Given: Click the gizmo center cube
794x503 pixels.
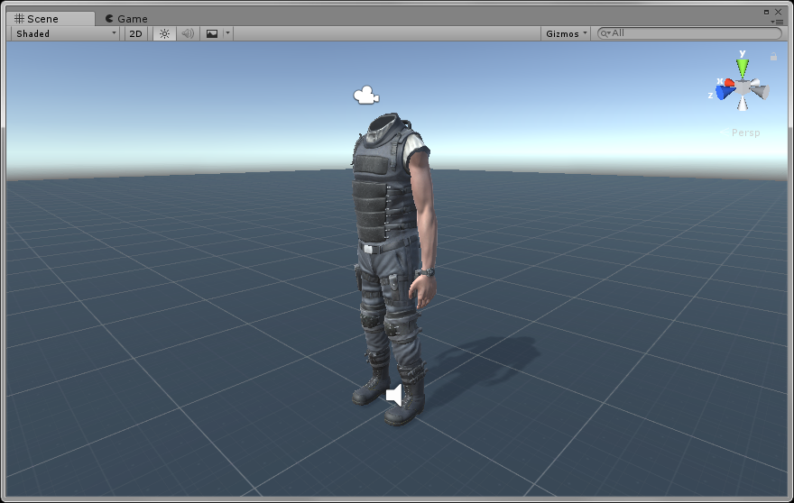Looking at the screenshot, I should [743, 88].
